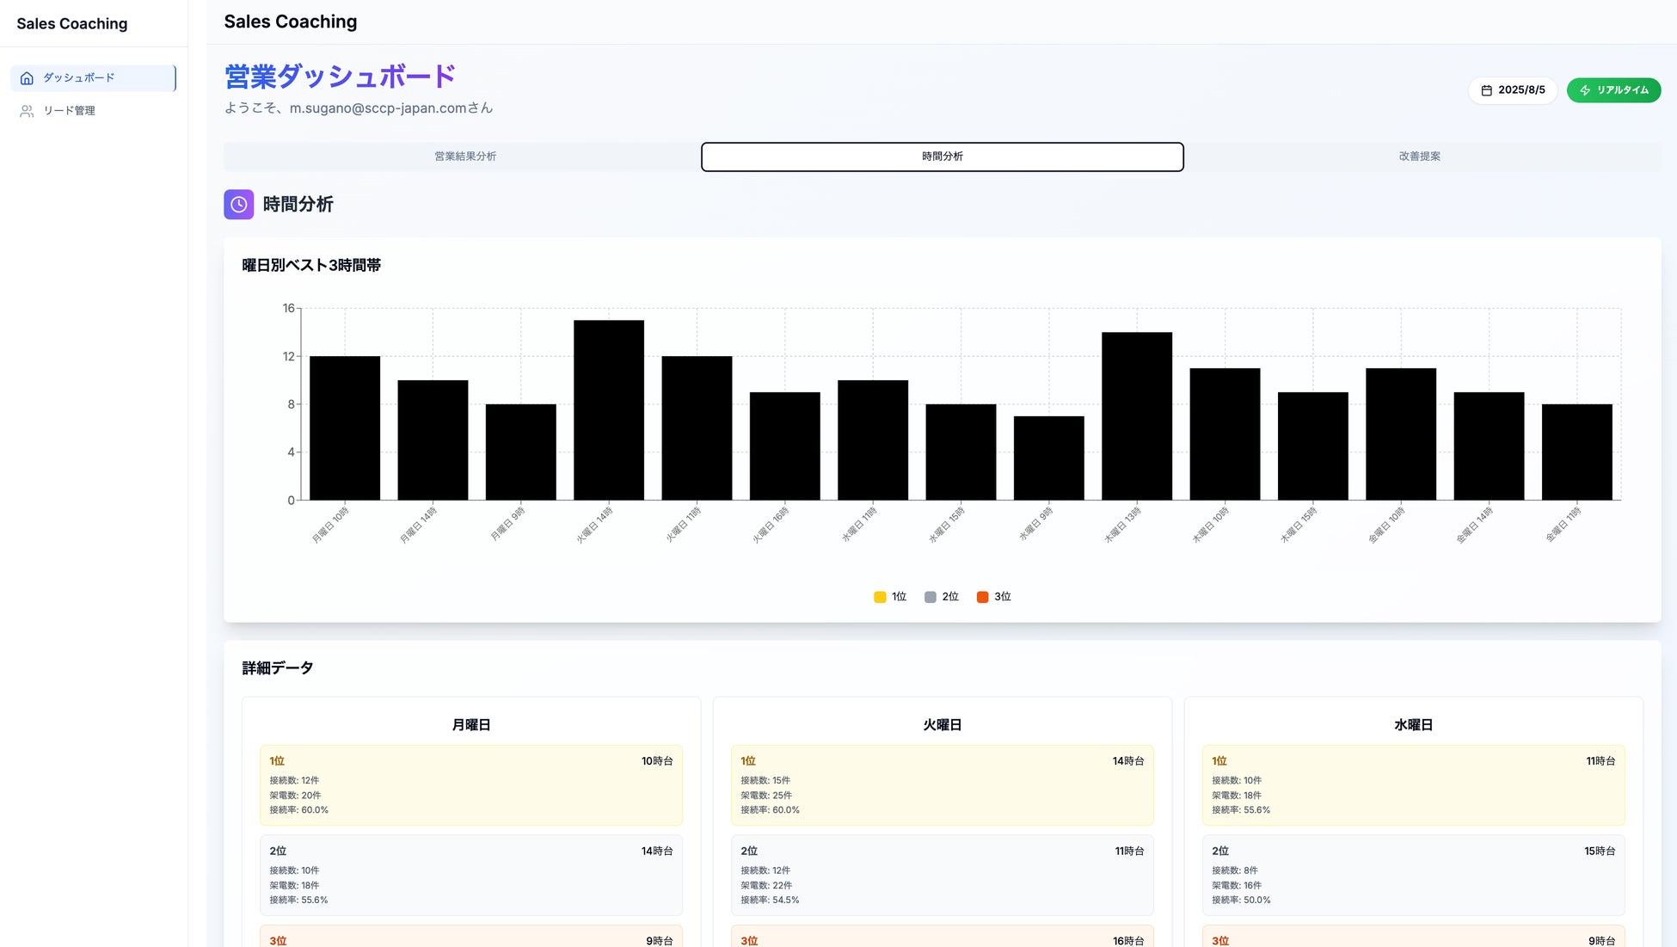Viewport: 1677px width, 947px height.
Task: Go to ダッシュボード in the sidebar
Action: pos(78,78)
